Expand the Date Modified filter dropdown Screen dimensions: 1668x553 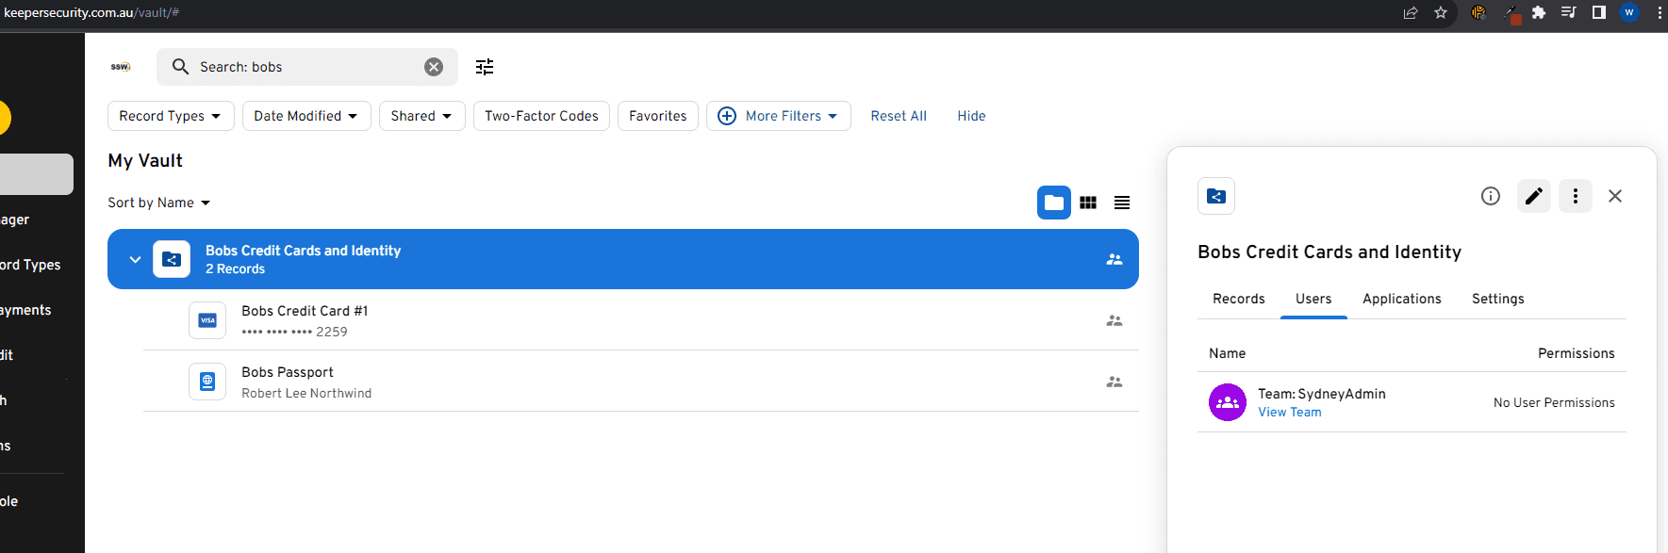tap(306, 116)
